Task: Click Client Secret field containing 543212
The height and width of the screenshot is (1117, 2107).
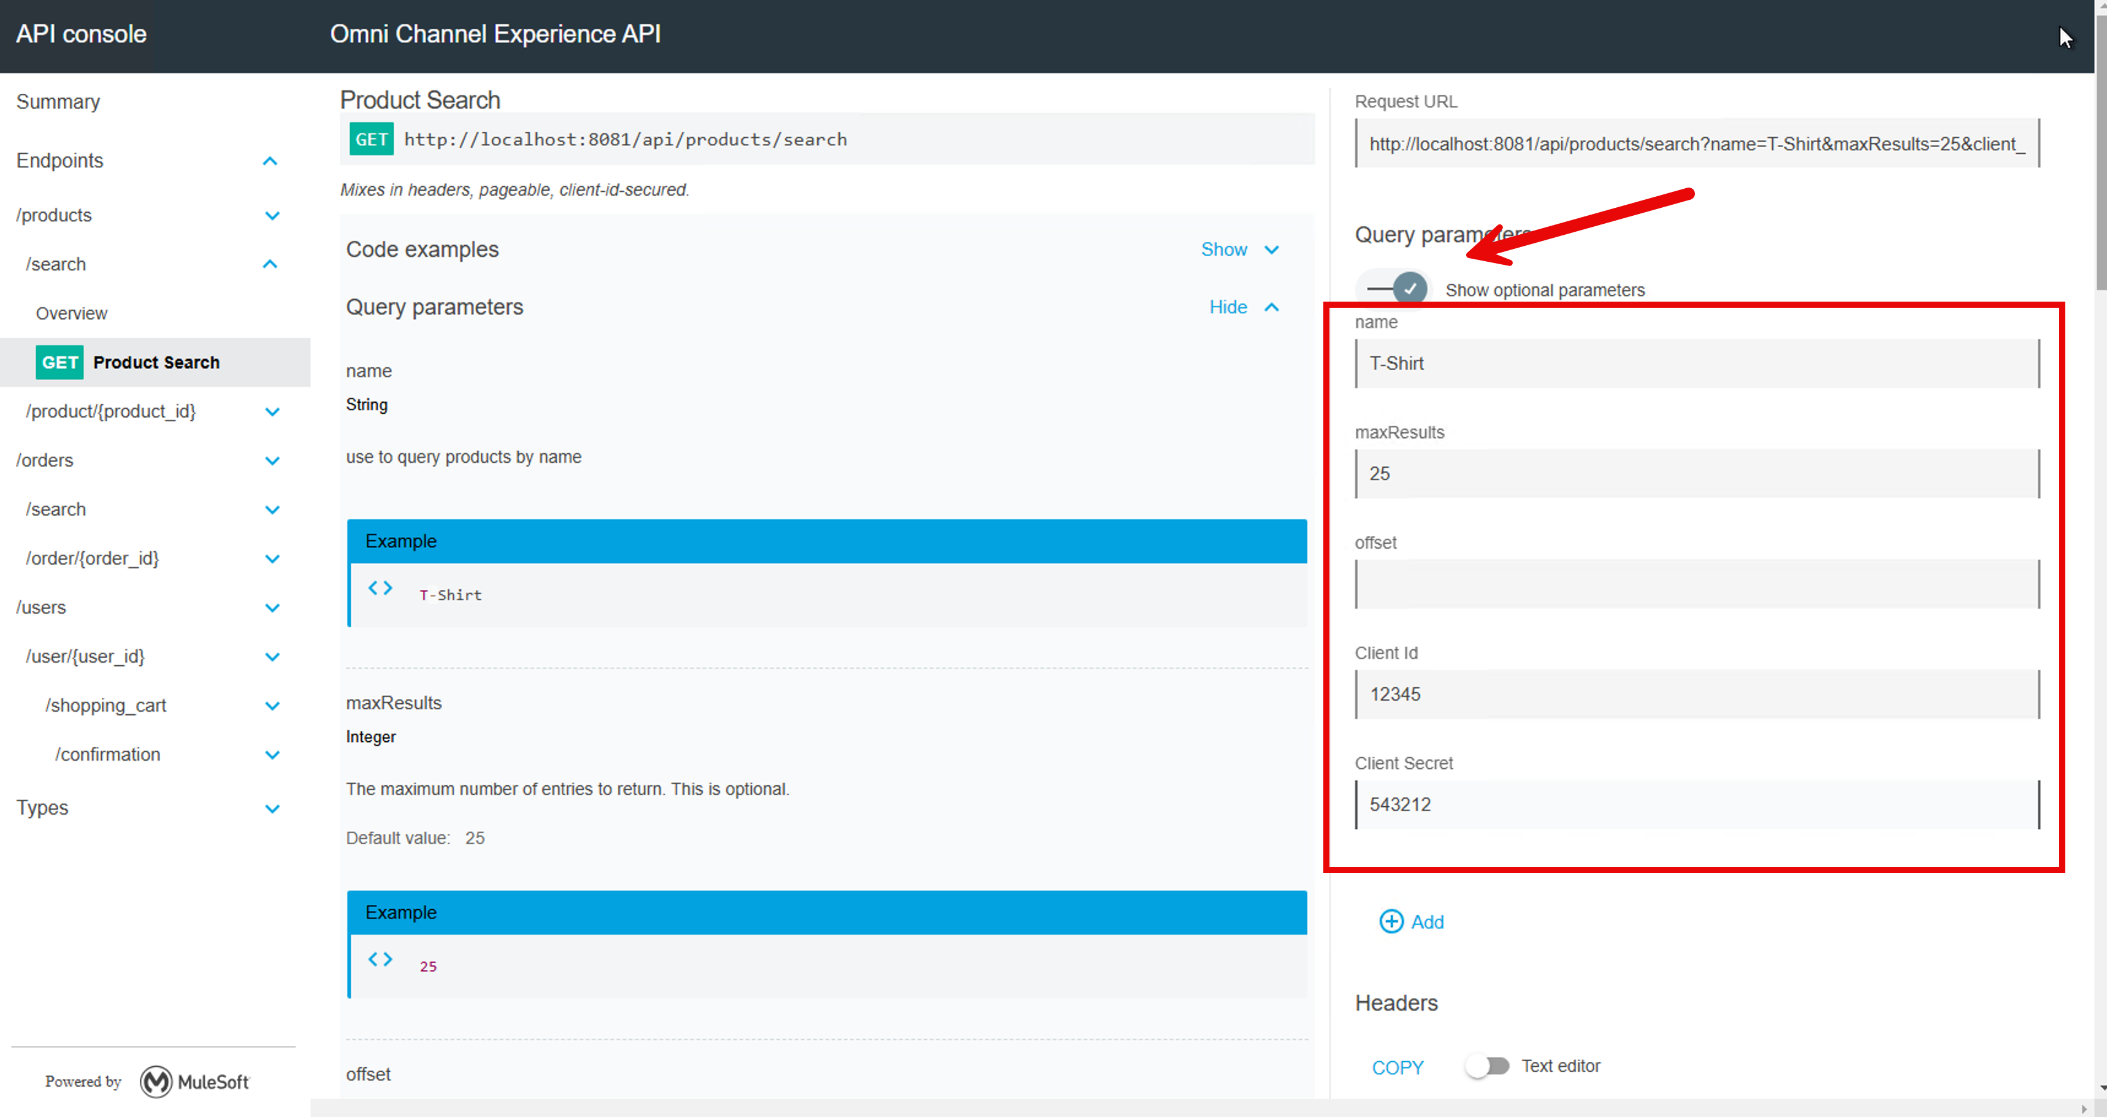Action: pyautogui.click(x=1697, y=804)
